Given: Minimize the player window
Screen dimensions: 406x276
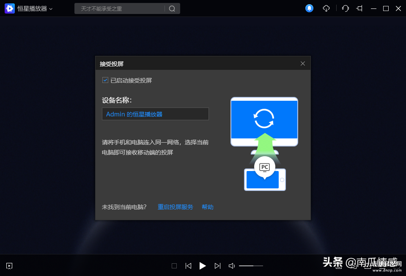Looking at the screenshot, I should [373, 8].
